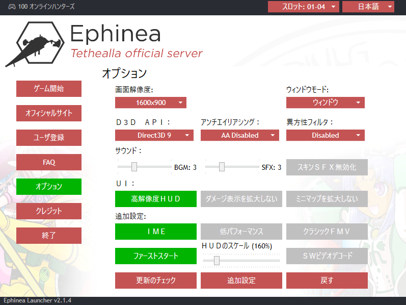Image resolution: width=406 pixels, height=305 pixels.
Task: Open オフィシャルサイト from the sidebar
Action: tap(49, 113)
